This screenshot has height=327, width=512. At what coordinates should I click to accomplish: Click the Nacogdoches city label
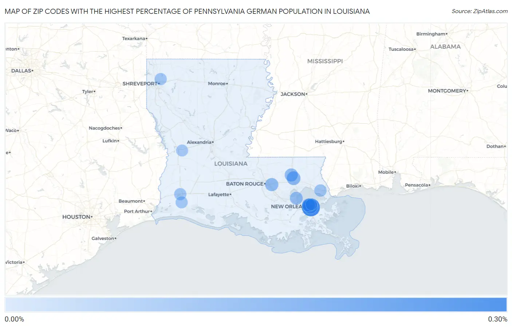pyautogui.click(x=104, y=128)
